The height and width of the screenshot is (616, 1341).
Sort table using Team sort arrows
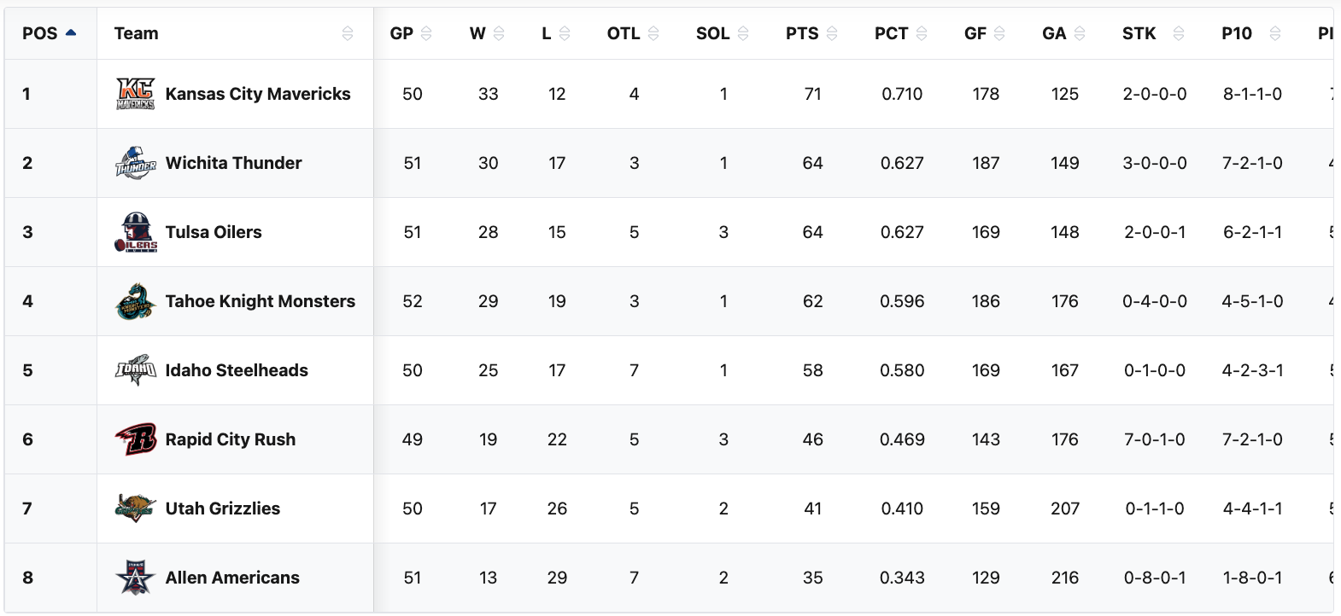pyautogui.click(x=347, y=33)
